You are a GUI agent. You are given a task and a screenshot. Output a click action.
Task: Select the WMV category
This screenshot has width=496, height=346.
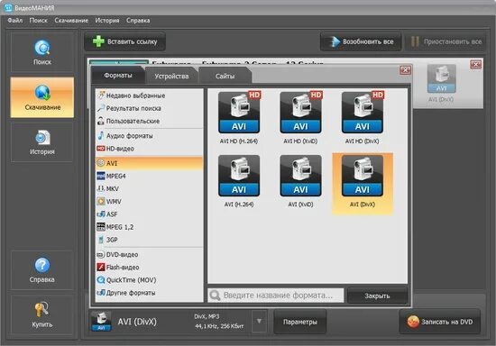pos(149,201)
